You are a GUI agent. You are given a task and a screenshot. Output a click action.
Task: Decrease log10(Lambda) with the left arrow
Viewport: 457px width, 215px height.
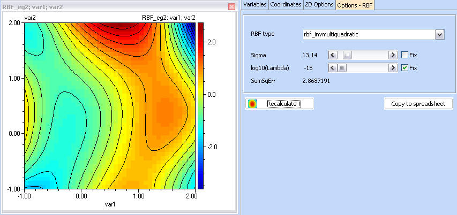click(332, 68)
